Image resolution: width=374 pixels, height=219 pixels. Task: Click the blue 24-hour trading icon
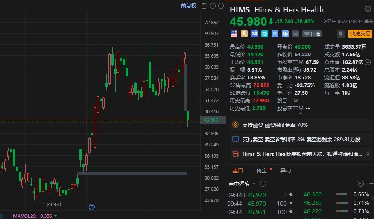(x=254, y=34)
